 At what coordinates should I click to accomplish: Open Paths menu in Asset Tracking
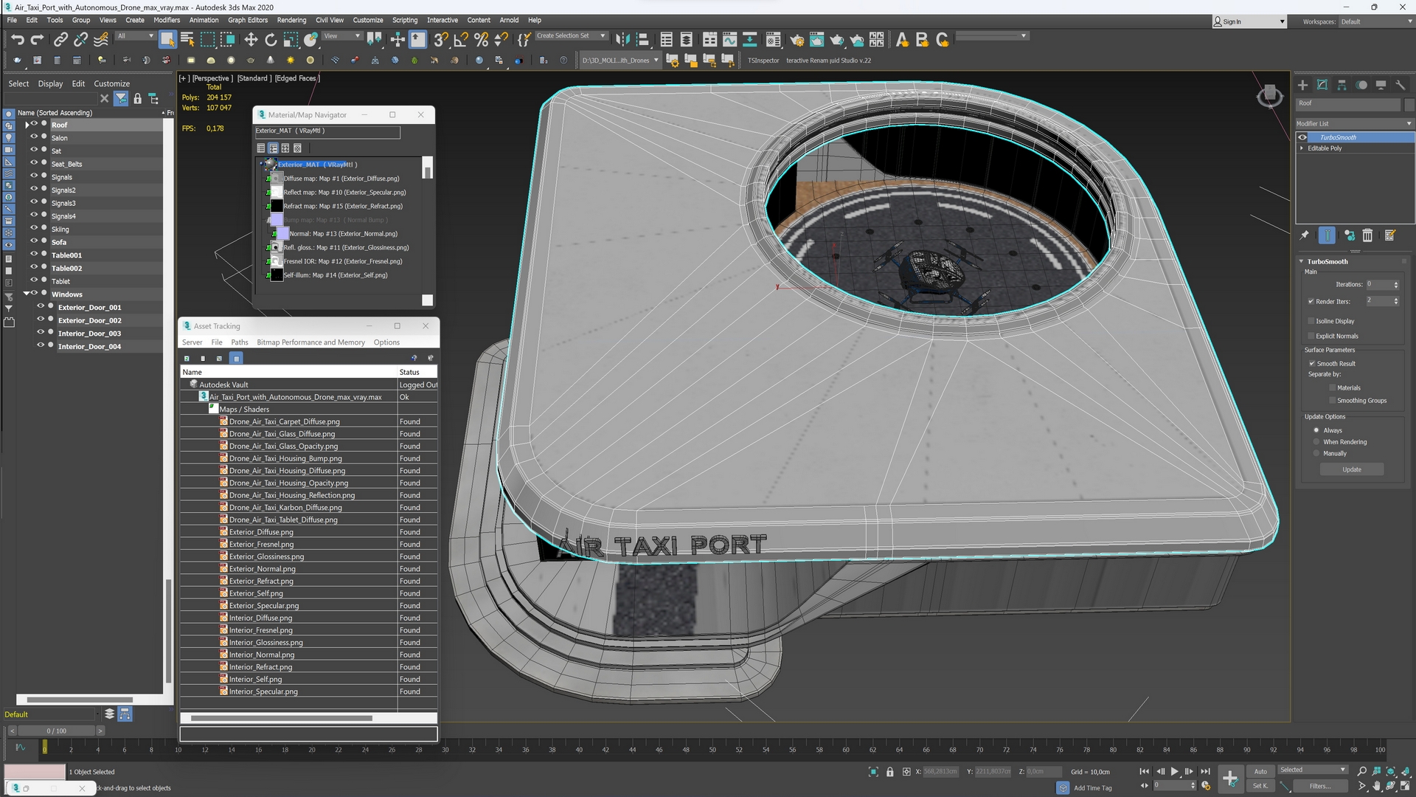pos(240,342)
